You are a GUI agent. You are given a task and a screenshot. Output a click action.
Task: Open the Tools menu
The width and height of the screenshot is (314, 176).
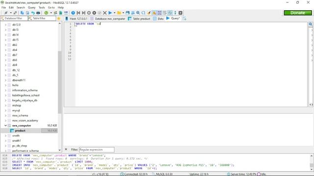tap(42, 7)
